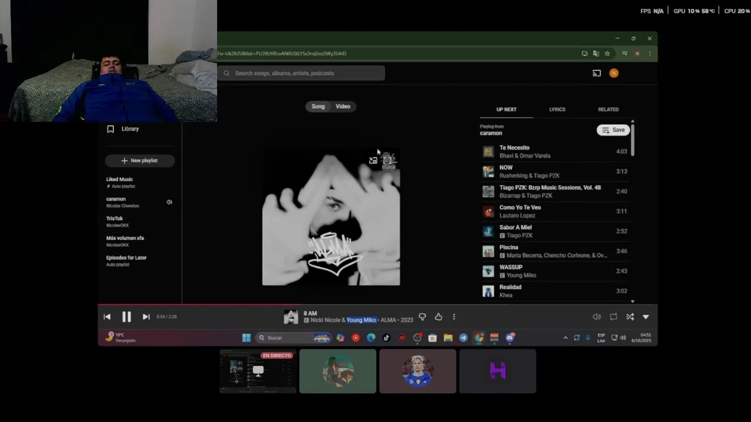Open TikTok from the taskbar

click(x=386, y=338)
